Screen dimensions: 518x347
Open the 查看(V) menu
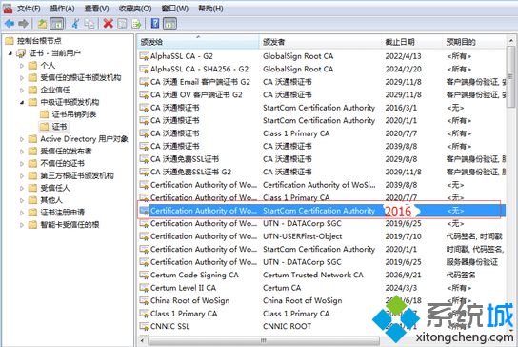coord(97,9)
